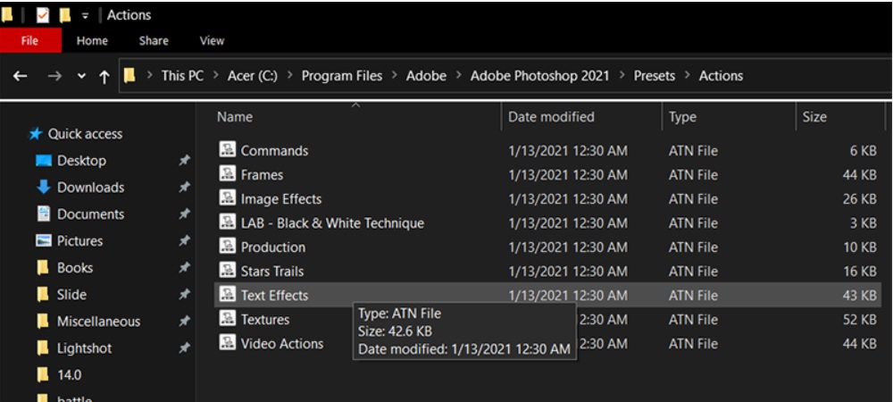
Task: Open the recent locations dropdown arrow
Action: pos(81,76)
